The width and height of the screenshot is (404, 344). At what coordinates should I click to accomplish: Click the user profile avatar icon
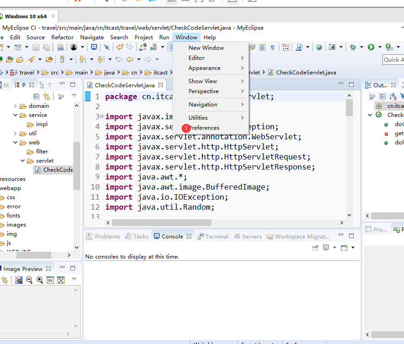pyautogui.click(x=74, y=47)
